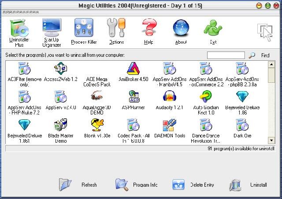
Task: Click the '91 program(s) available for uninstall' status text
Action: (241, 149)
